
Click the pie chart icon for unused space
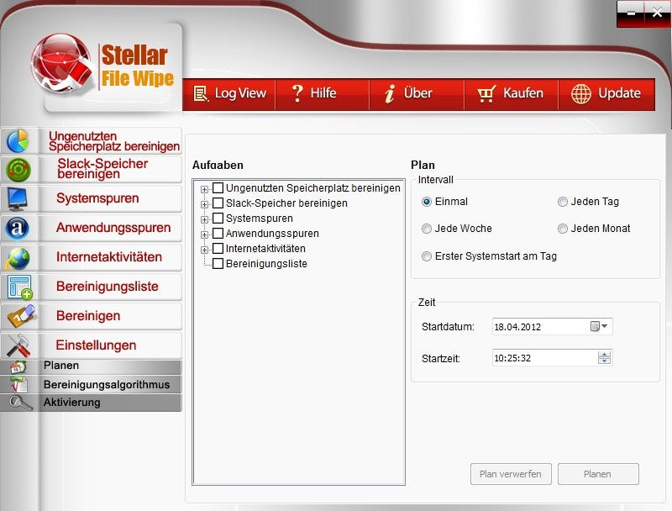click(18, 141)
